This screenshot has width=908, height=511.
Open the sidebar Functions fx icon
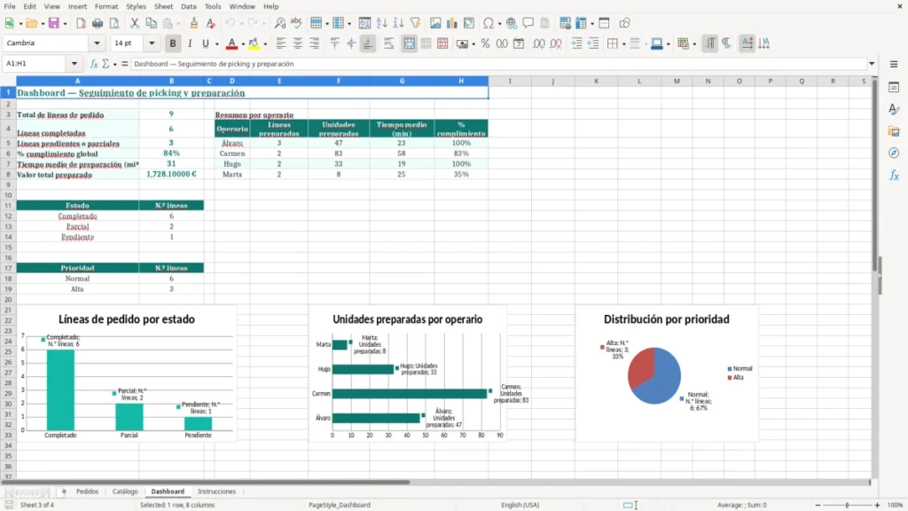(894, 175)
